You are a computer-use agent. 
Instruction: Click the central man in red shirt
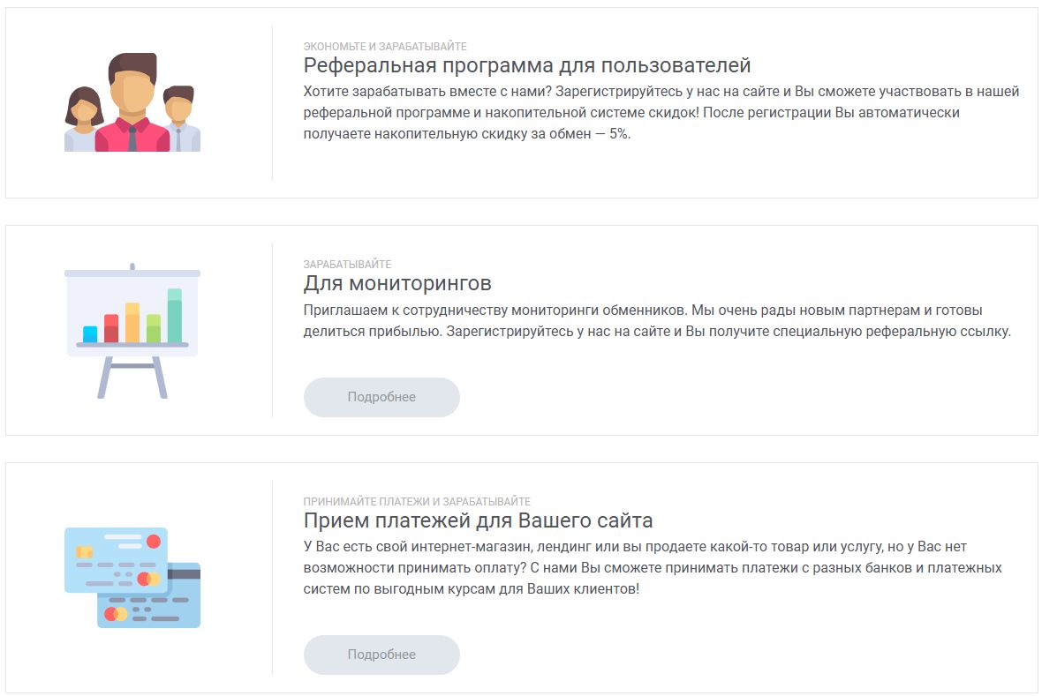[132, 106]
